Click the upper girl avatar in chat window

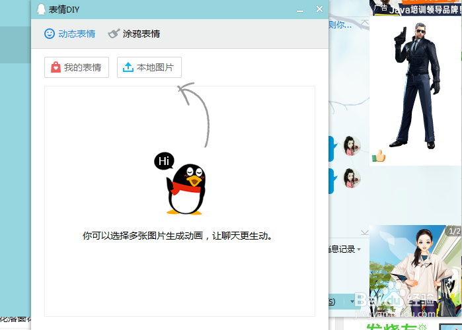click(x=351, y=146)
